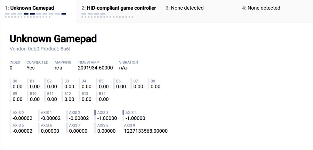The height and width of the screenshot is (150, 313).
Task: Click the B4 button value
Action: click(86, 86)
